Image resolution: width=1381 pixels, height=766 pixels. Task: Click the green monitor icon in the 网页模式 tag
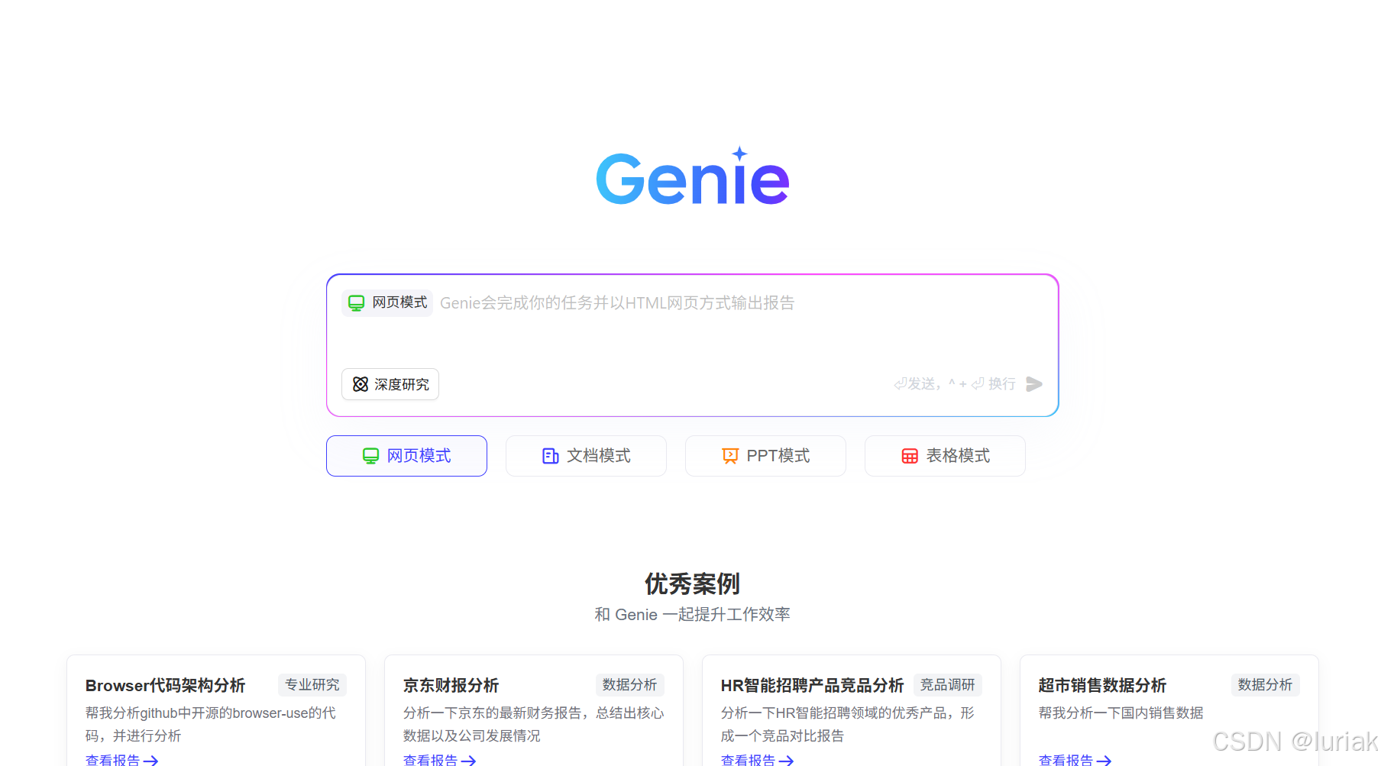click(356, 303)
